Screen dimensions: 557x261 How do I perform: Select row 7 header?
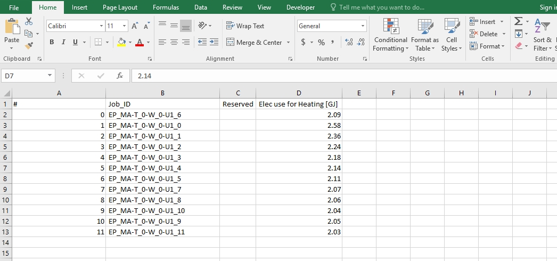pyautogui.click(x=6, y=168)
